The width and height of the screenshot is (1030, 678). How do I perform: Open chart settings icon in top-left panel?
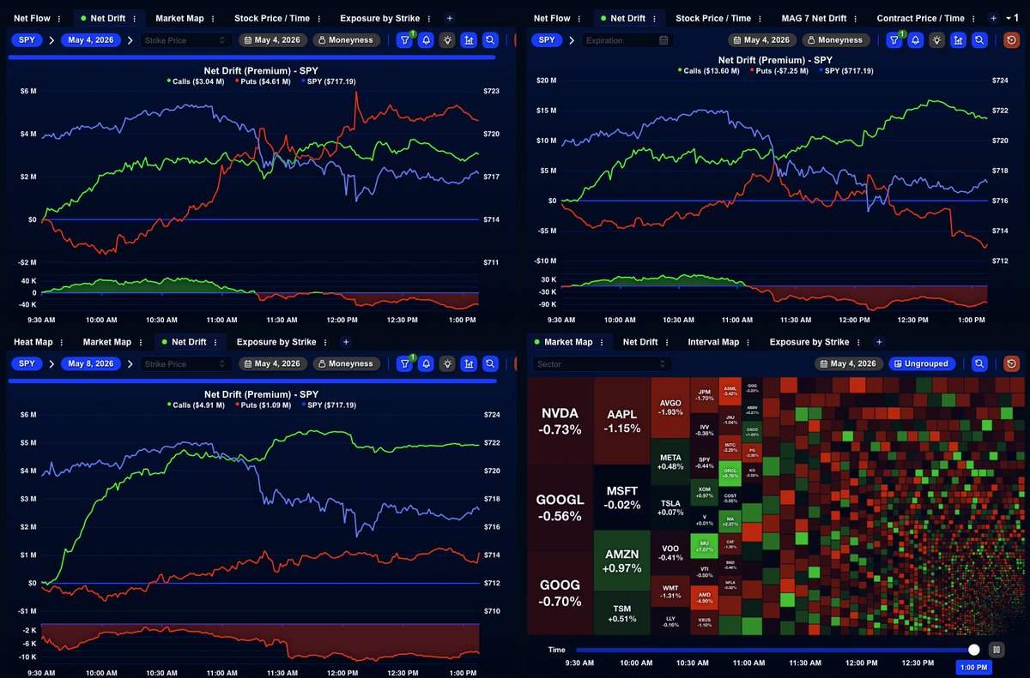click(x=469, y=39)
